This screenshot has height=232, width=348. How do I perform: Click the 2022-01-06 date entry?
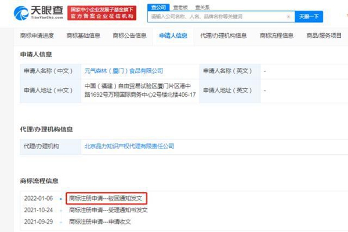(38, 198)
